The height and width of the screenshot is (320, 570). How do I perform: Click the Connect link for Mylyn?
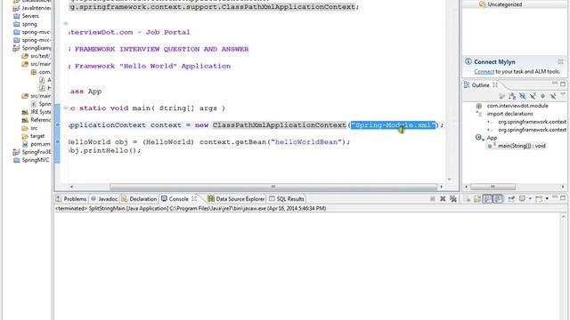(x=484, y=71)
